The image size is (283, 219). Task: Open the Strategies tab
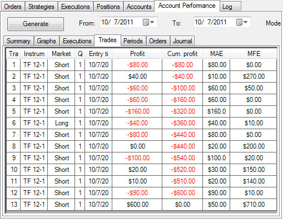tap(41, 7)
